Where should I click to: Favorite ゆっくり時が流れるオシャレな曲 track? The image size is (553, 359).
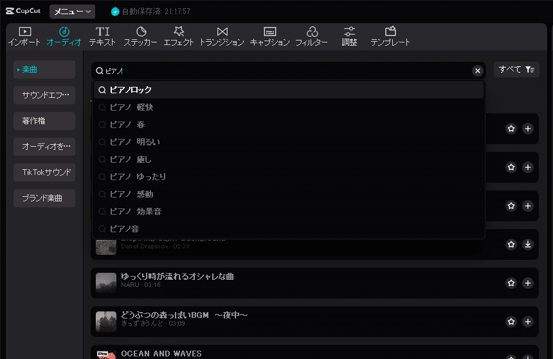tap(511, 282)
